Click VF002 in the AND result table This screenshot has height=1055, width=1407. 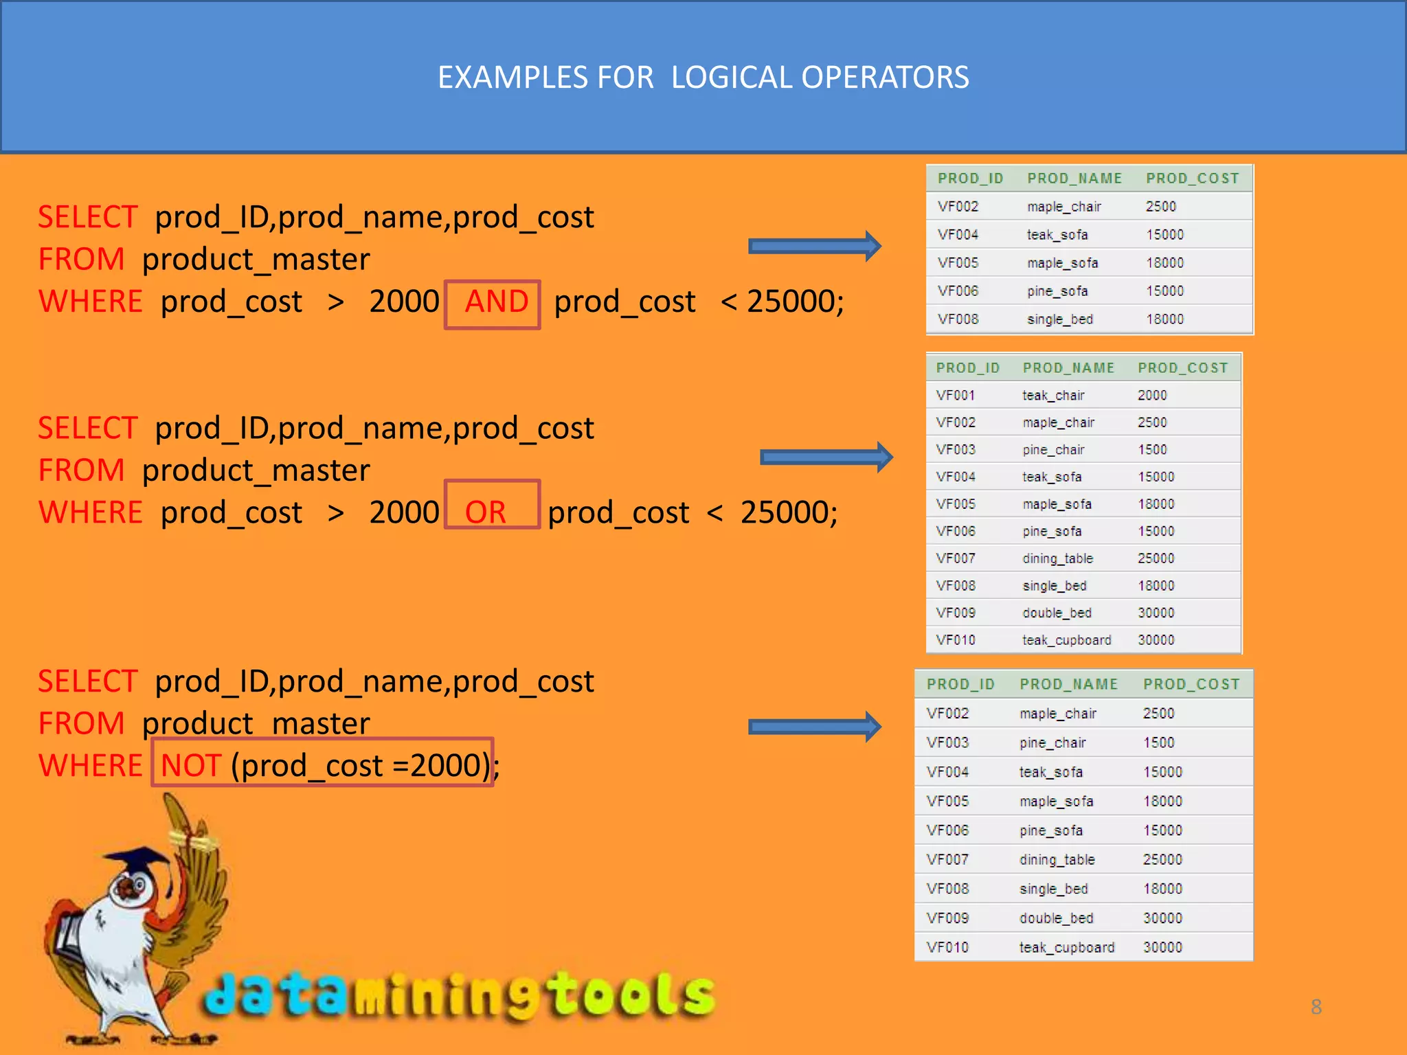point(958,207)
